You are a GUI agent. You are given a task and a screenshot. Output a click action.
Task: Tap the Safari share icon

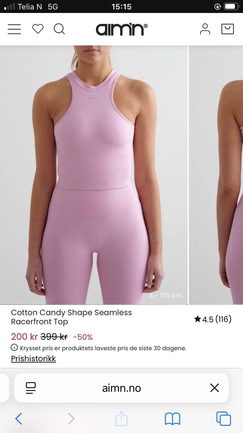click(x=121, y=418)
